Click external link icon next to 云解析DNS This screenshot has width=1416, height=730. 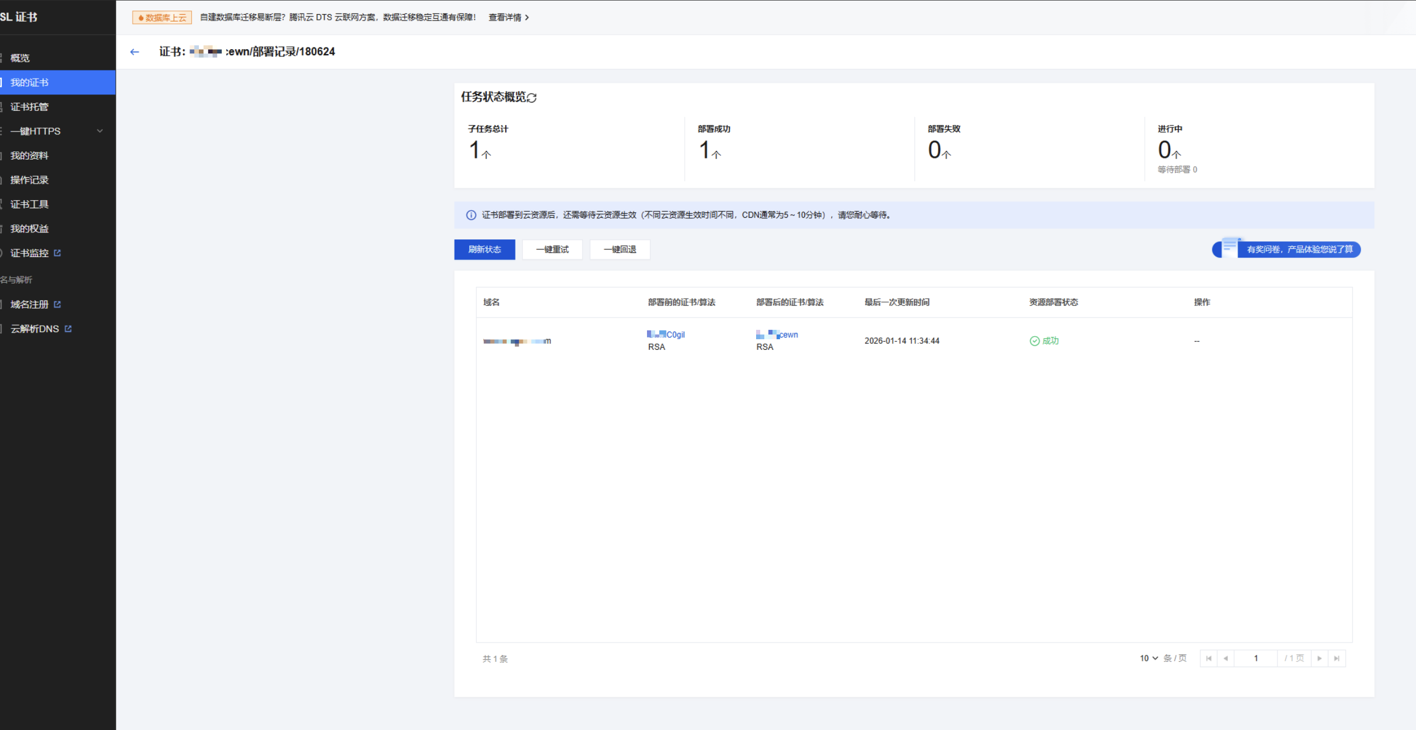68,329
